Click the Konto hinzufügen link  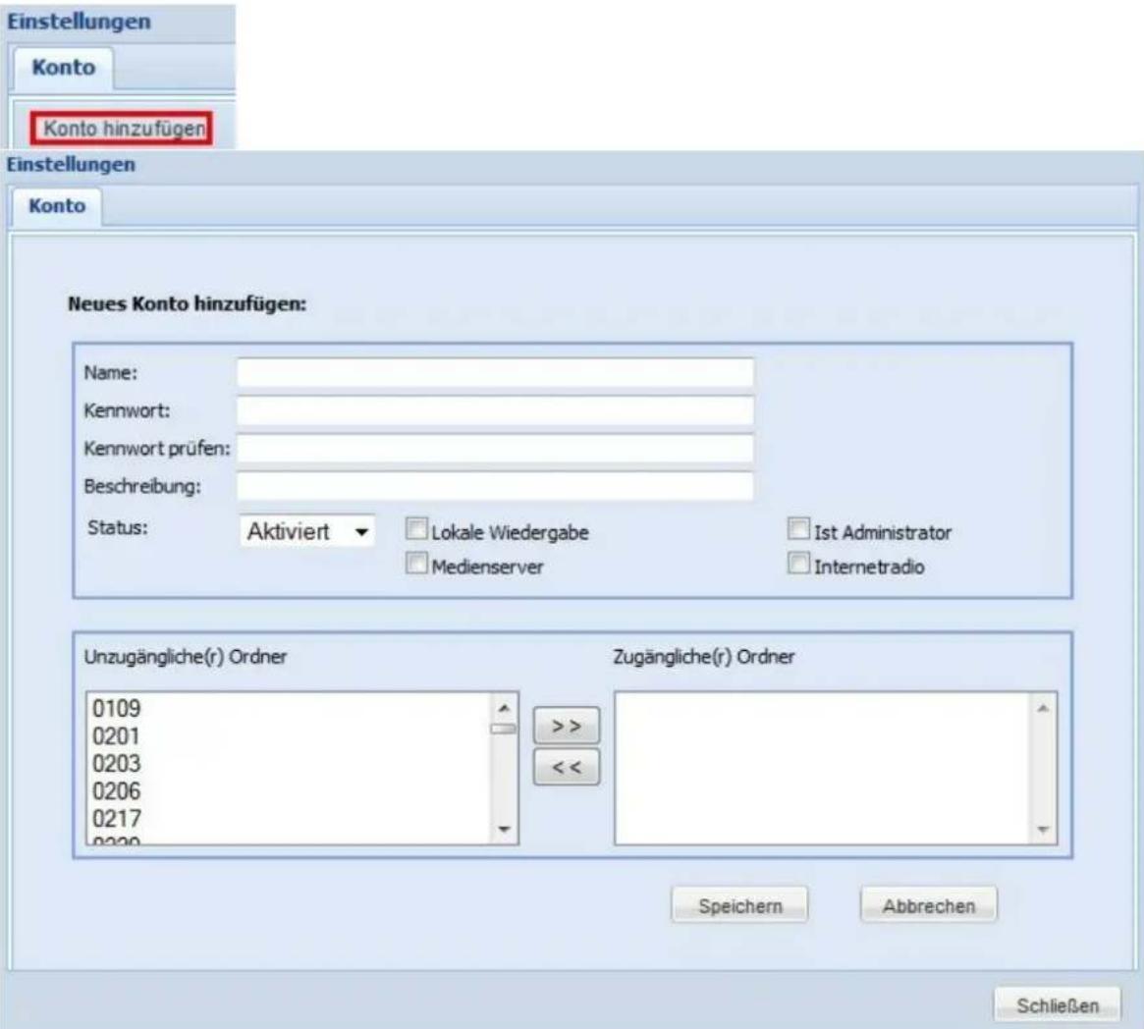124,129
